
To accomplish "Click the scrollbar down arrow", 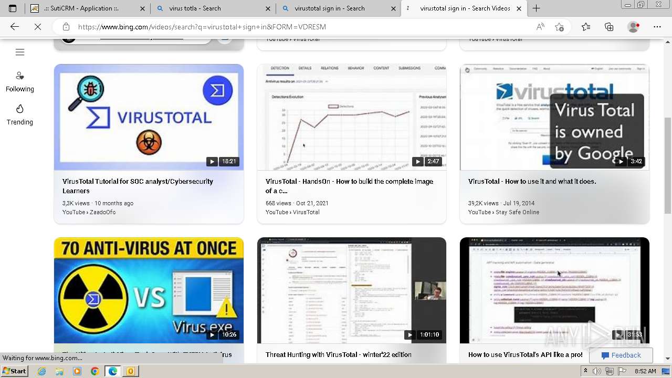I will click(668, 359).
